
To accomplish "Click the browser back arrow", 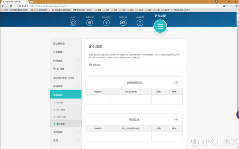I will tap(3, 6).
